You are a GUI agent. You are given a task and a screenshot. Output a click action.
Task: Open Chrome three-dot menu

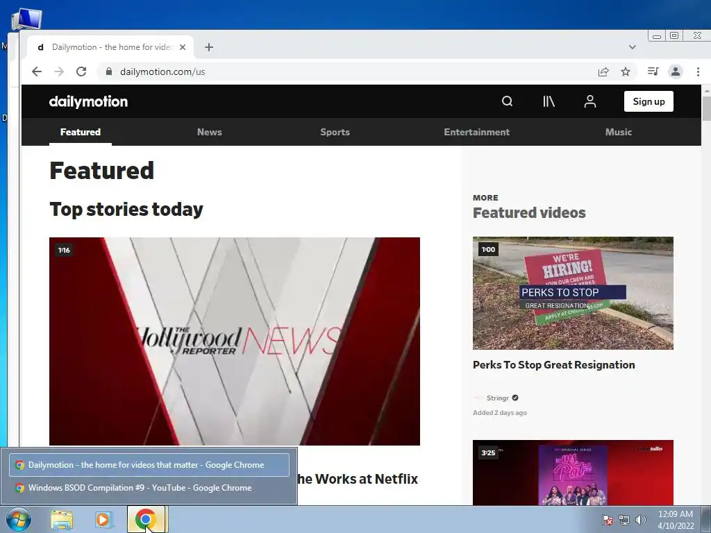pyautogui.click(x=698, y=71)
